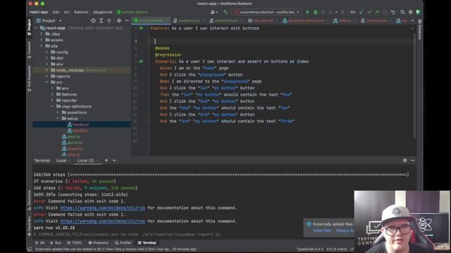
Task: Click editor vertical scrollbar
Action: click(x=415, y=85)
